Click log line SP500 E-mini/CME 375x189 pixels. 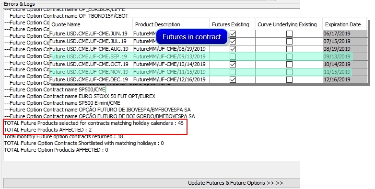pos(62,103)
